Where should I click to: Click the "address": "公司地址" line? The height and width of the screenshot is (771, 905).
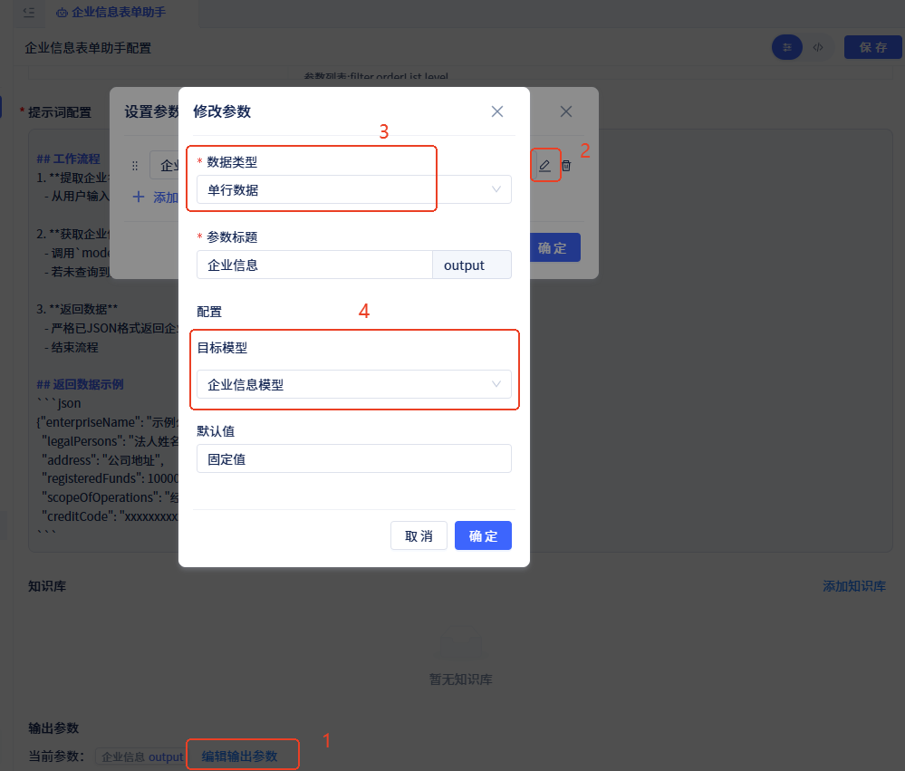coord(102,460)
